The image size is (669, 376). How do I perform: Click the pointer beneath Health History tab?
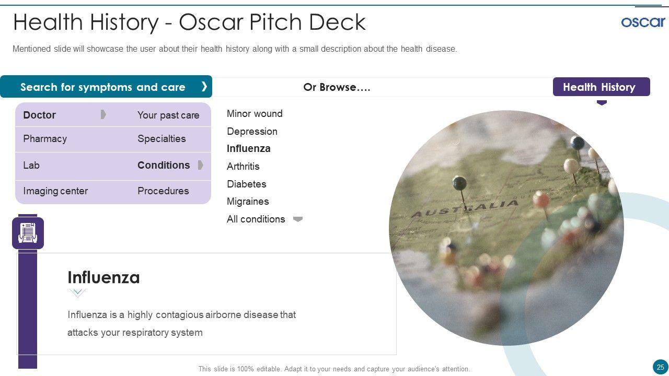(x=602, y=103)
